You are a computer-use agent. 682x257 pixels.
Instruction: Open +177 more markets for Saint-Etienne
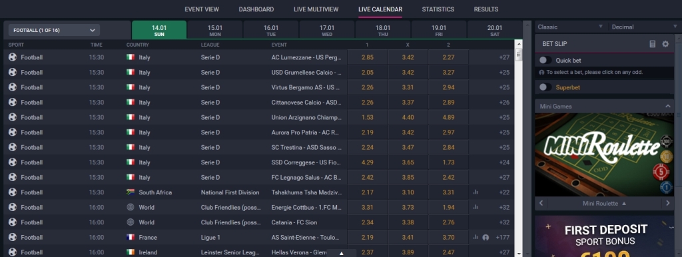click(x=502, y=238)
